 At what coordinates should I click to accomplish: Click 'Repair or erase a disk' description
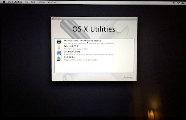81,60
